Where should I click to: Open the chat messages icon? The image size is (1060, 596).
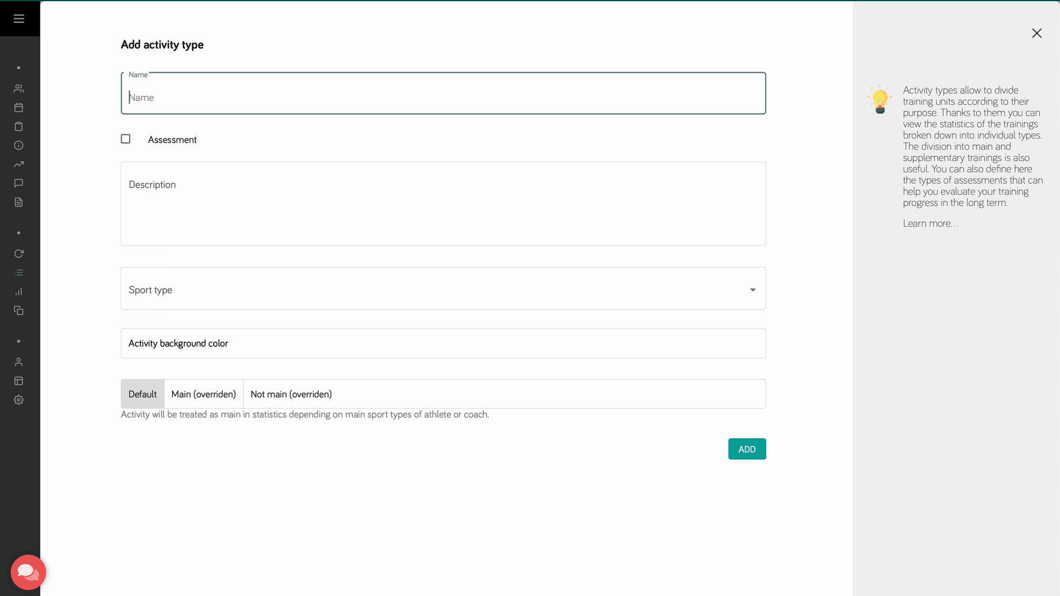(18, 183)
